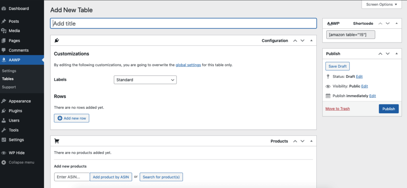Click the Appearance paintbrush icon

(4, 101)
